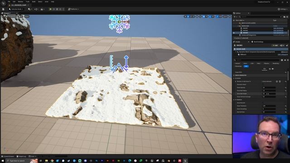The height and width of the screenshot is (163, 290).
Task: Click the Edit link on the SNOW1 row
Action: click(x=278, y=28)
